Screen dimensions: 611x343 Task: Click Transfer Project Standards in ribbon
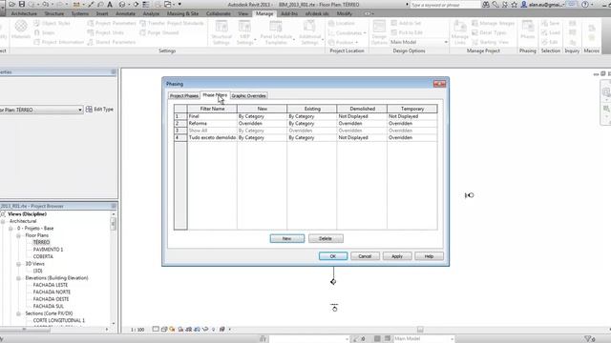[x=172, y=23]
